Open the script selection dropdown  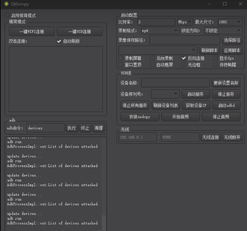[158, 50]
